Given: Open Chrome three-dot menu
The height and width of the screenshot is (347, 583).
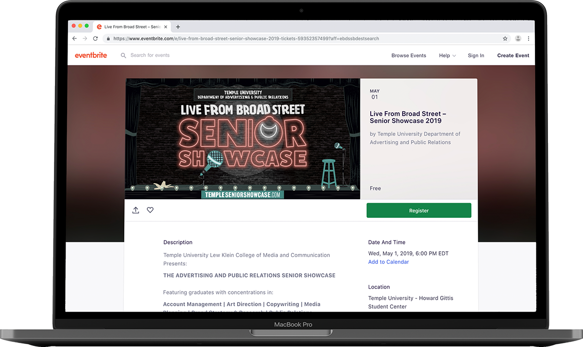Looking at the screenshot, I should pyautogui.click(x=529, y=38).
